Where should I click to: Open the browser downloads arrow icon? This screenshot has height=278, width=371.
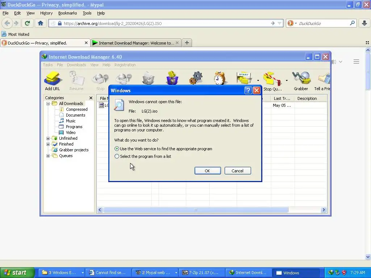pos(364,23)
